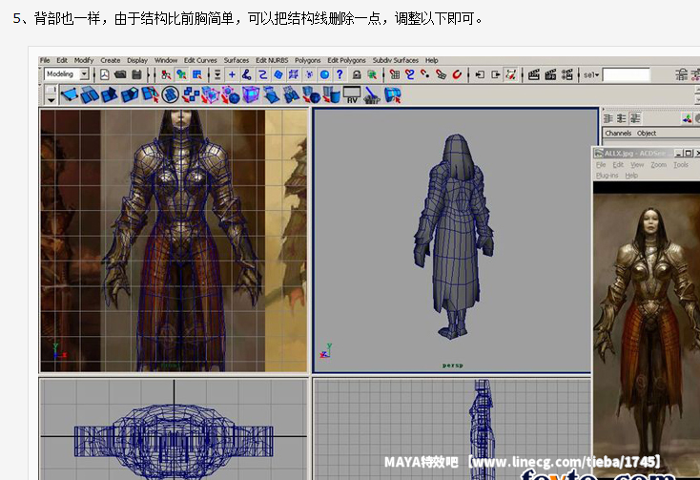Open the Create menu
Image resolution: width=700 pixels, height=480 pixels.
click(111, 60)
